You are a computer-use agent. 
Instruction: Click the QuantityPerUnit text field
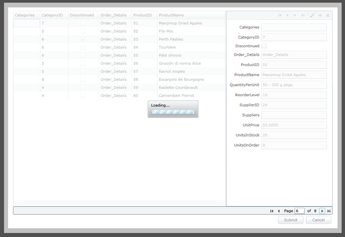pos(294,85)
